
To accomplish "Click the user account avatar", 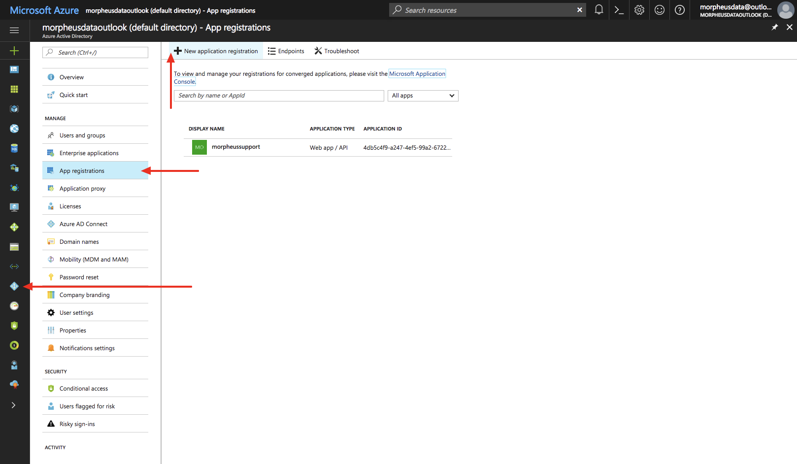I will click(x=785, y=10).
